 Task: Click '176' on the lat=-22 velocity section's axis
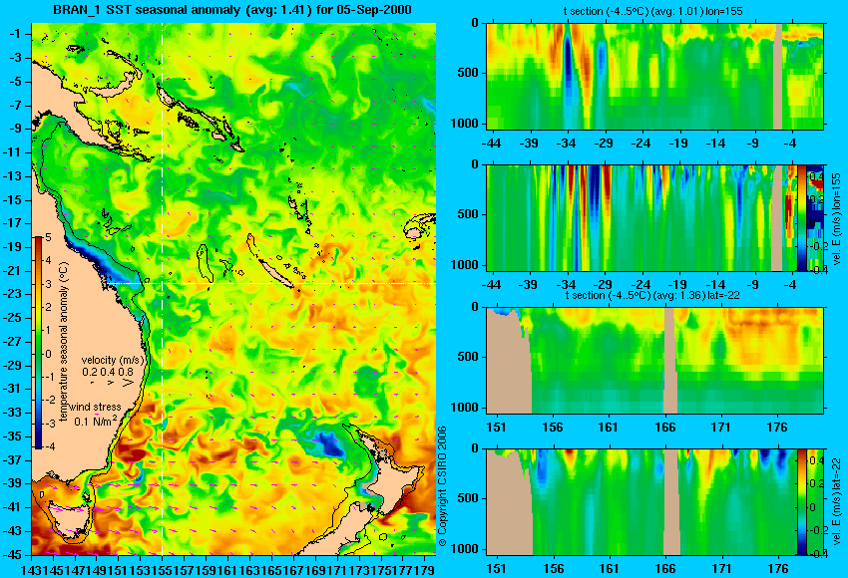tap(778, 569)
